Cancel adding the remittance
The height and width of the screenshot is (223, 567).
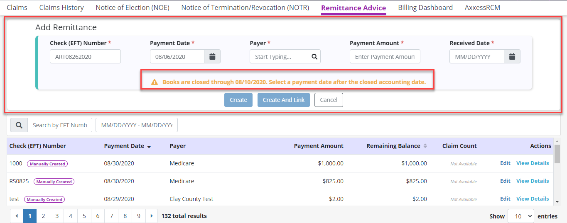click(329, 100)
